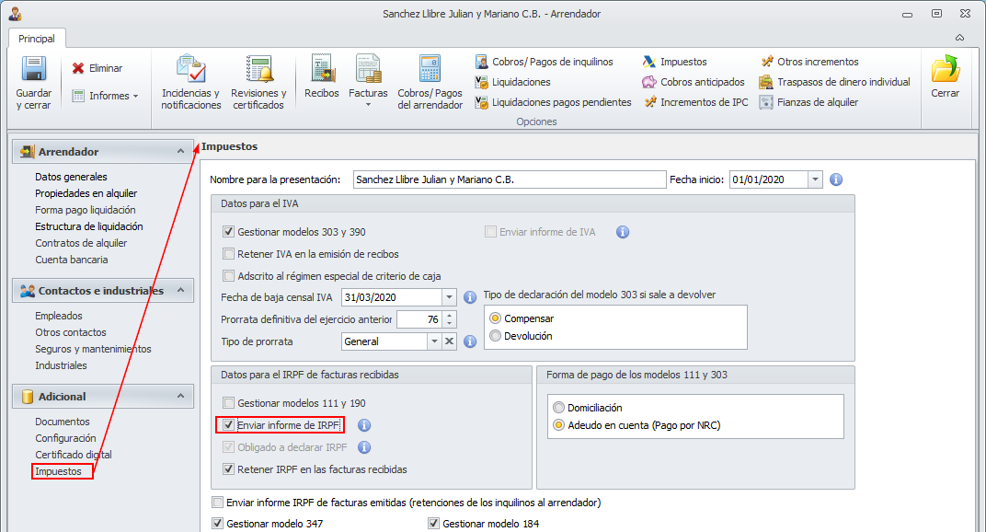Open the Impuestos sidebar item
Screen dimensions: 986x532
pos(59,471)
